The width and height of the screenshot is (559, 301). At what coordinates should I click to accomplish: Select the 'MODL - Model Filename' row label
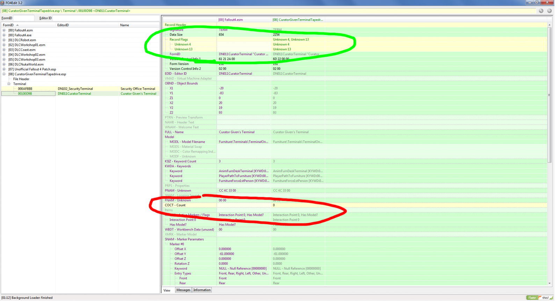pyautogui.click(x=187, y=142)
